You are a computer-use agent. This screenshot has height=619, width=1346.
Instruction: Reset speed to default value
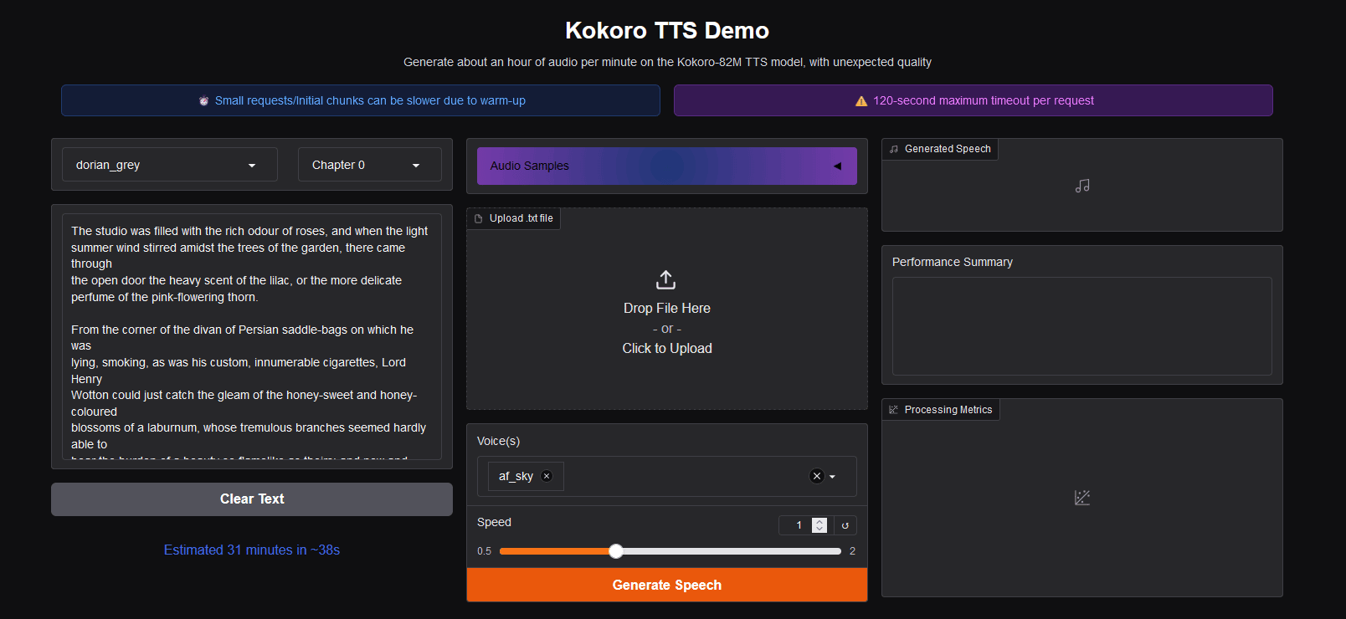[x=845, y=525]
